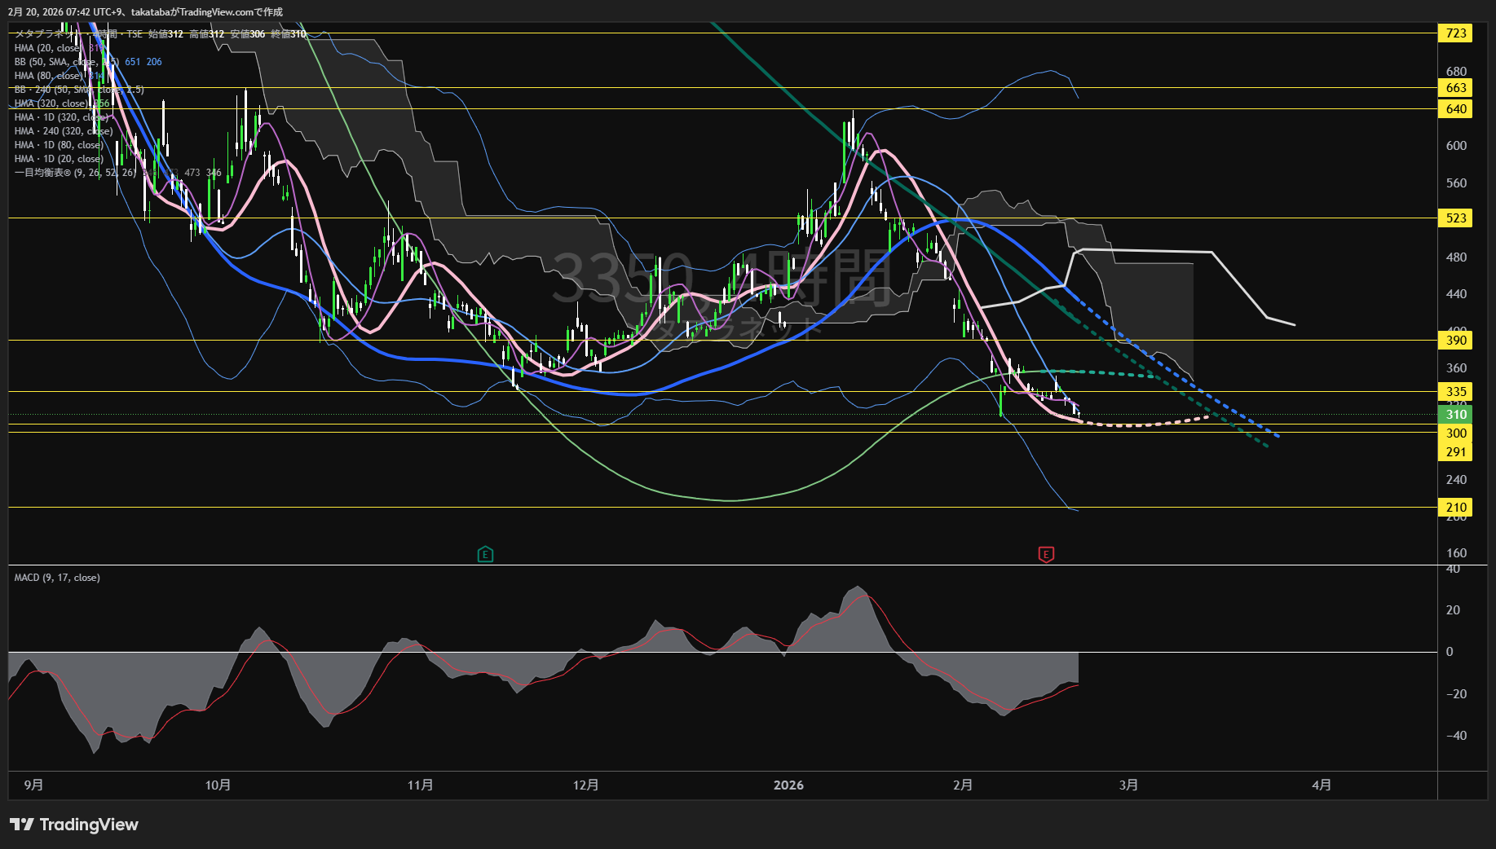
Task: Click the yellow 335 price label
Action: [x=1455, y=392]
